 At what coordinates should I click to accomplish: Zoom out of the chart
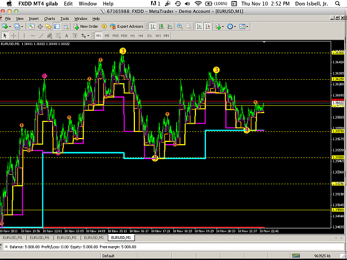(x=188, y=27)
